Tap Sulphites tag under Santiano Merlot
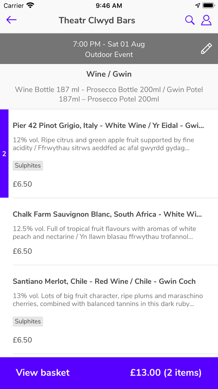 [x=28, y=321]
